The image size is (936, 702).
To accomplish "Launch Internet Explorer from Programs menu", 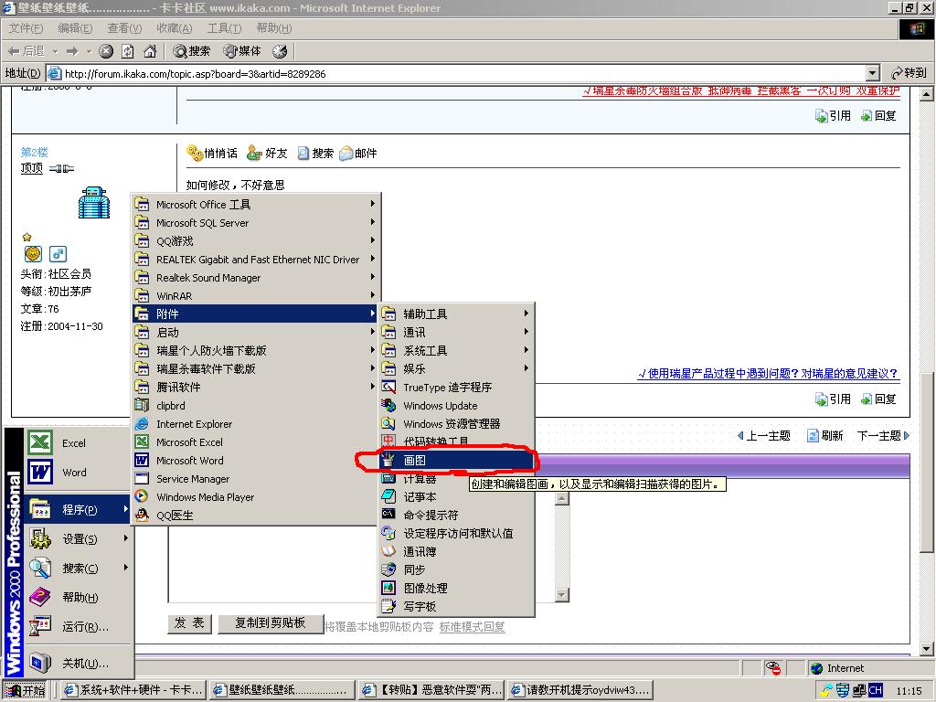I will [x=256, y=424].
